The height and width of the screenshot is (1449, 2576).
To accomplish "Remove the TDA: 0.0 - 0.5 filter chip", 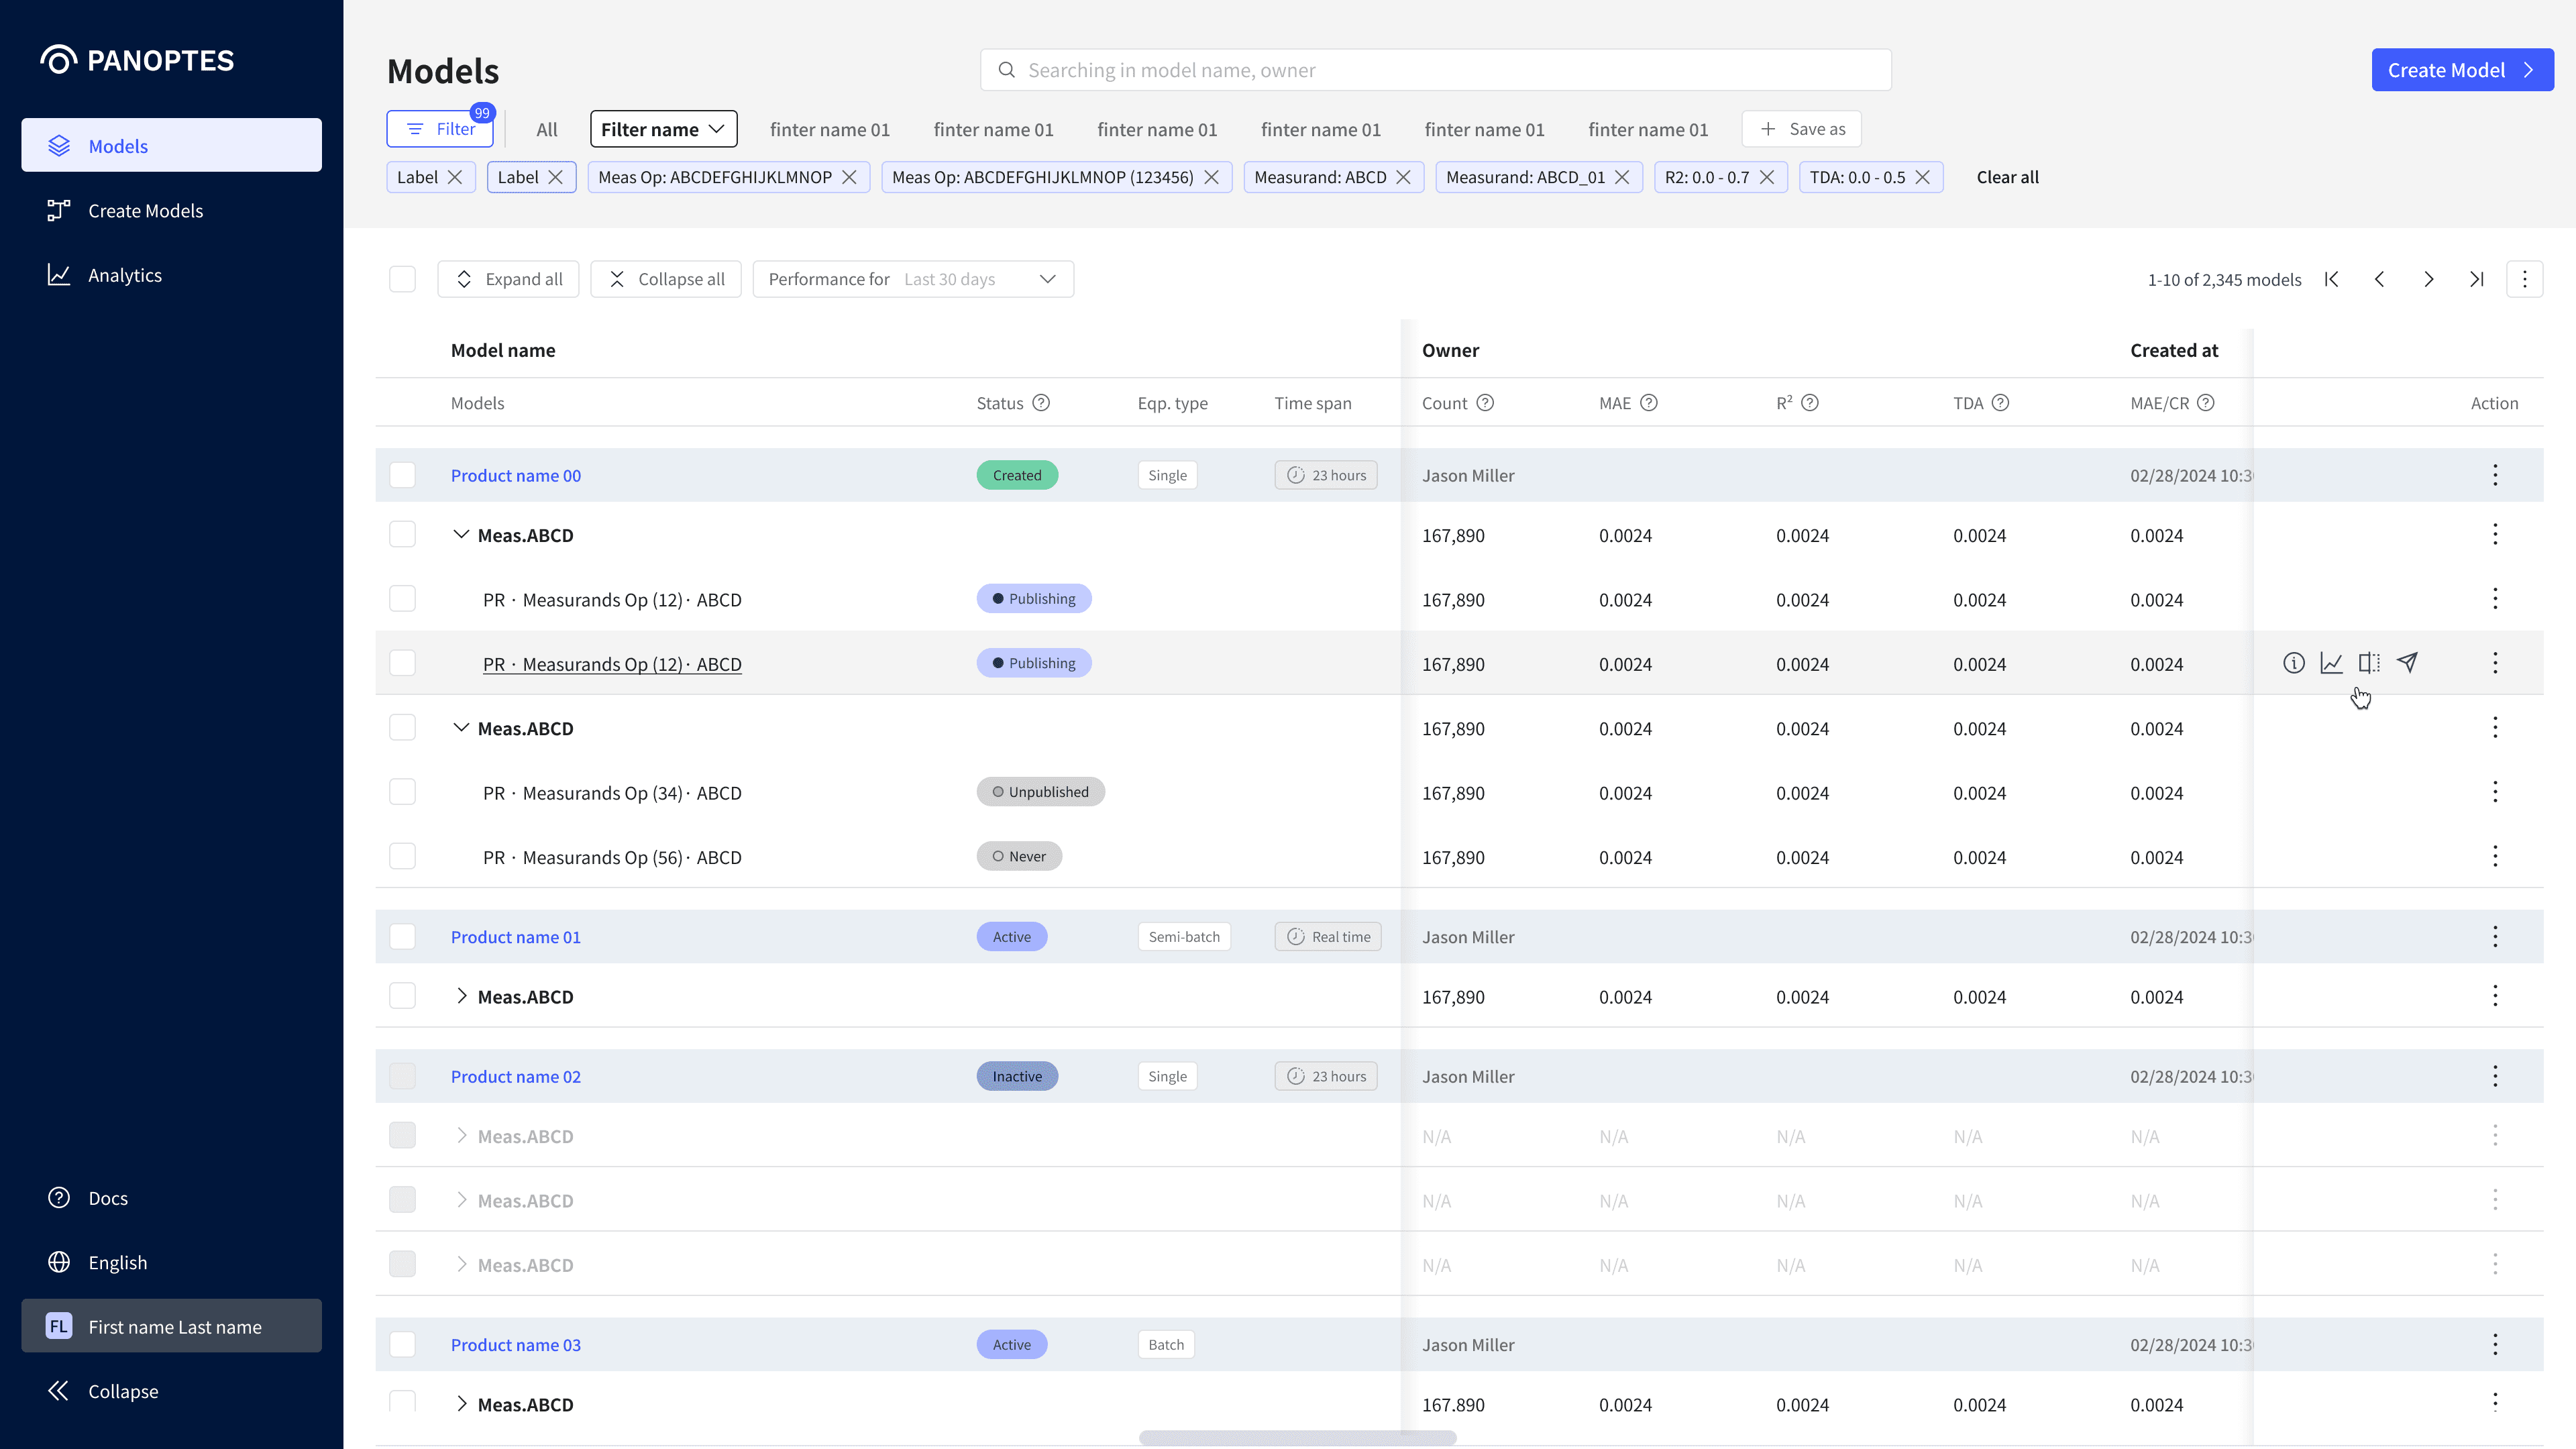I will click(1922, 177).
